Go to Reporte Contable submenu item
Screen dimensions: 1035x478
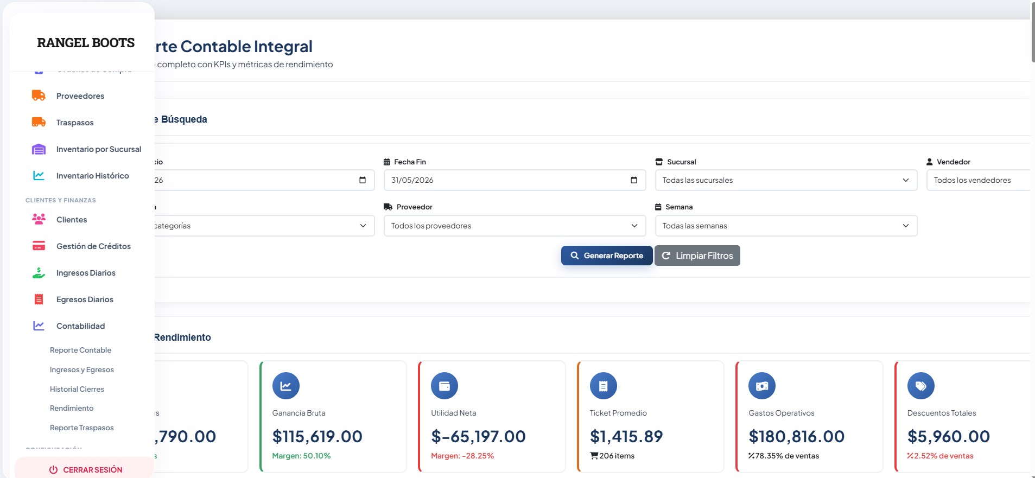click(x=80, y=350)
